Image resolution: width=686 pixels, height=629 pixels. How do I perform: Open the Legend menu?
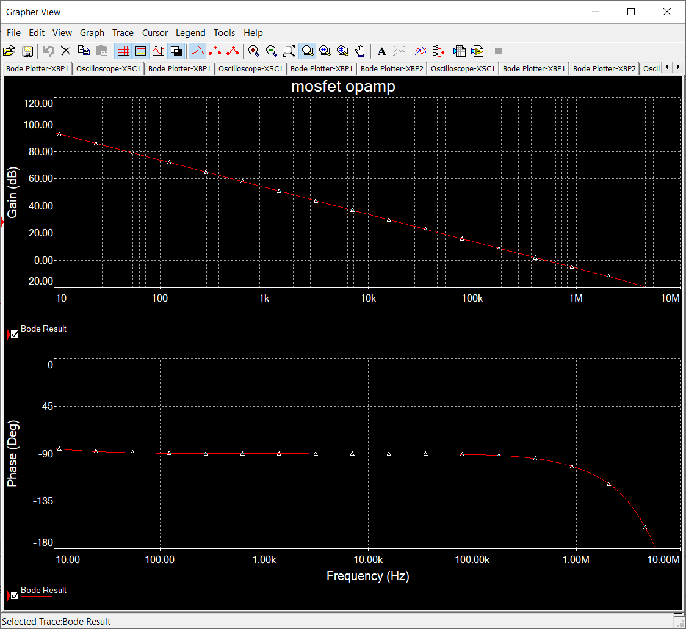190,33
